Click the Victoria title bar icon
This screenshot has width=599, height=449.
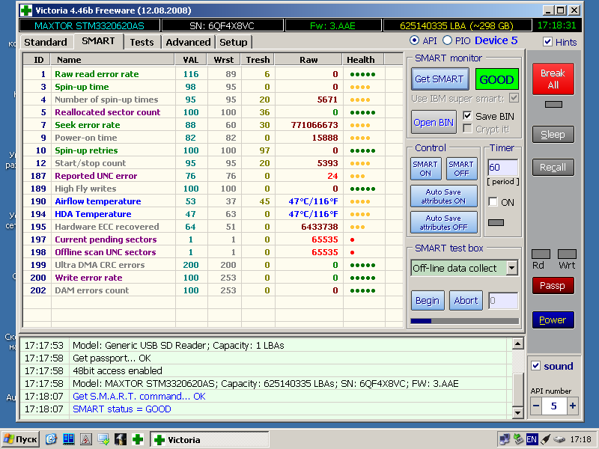[x=26, y=10]
